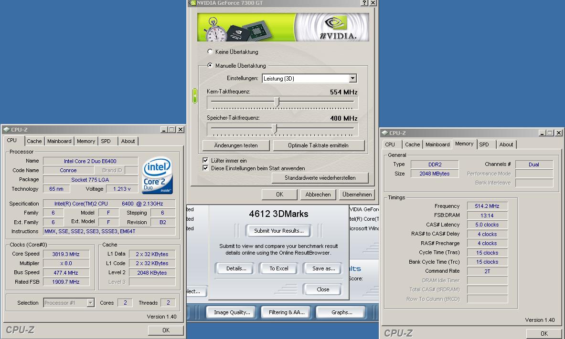Click the Channels # value Dual
565x339 pixels.
coord(534,164)
